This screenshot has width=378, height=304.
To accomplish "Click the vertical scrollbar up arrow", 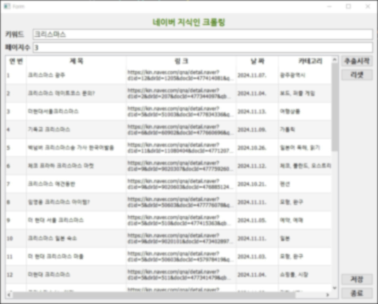I will point(335,59).
